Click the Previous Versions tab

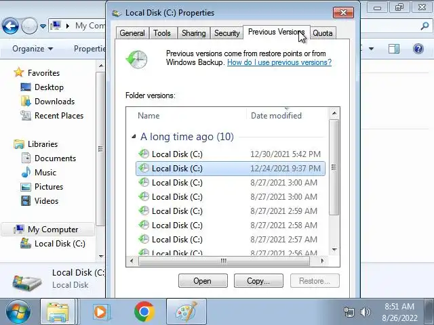276,32
